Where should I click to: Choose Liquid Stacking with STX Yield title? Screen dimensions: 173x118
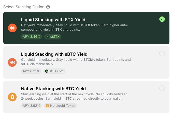[53, 20]
